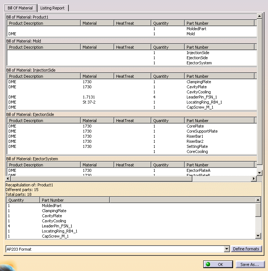The width and height of the screenshot is (268, 271).
Task: Switch to the Listing Report tab
Action: pos(52,8)
